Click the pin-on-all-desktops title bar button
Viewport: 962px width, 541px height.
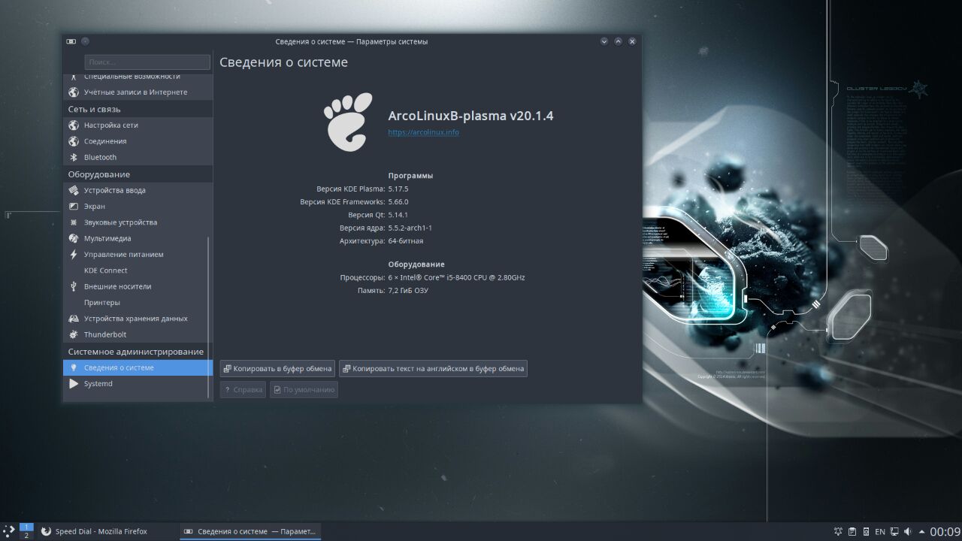pos(85,41)
